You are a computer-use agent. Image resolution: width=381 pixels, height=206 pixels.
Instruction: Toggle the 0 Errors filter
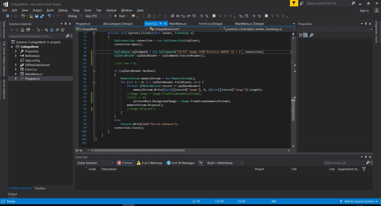(x=125, y=163)
